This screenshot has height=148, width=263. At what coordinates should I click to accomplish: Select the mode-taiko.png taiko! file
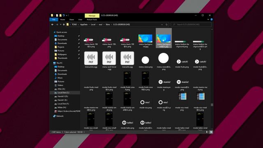[x=127, y=123]
